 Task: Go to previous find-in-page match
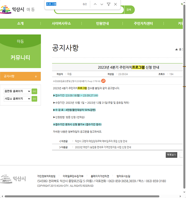(95, 4)
